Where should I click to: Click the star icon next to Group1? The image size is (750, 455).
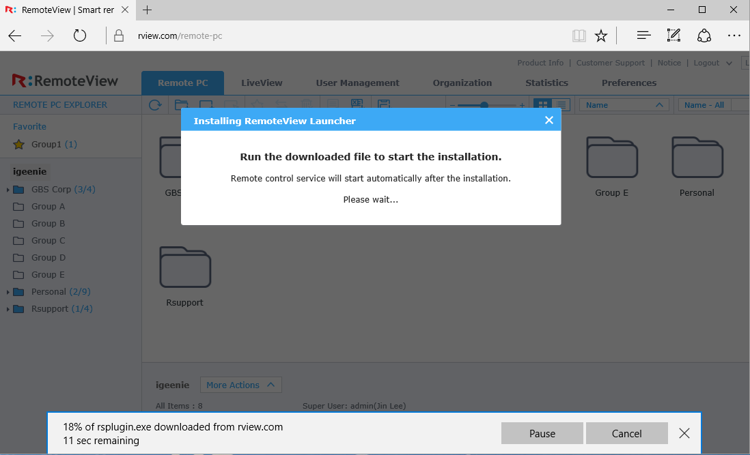pyautogui.click(x=18, y=144)
